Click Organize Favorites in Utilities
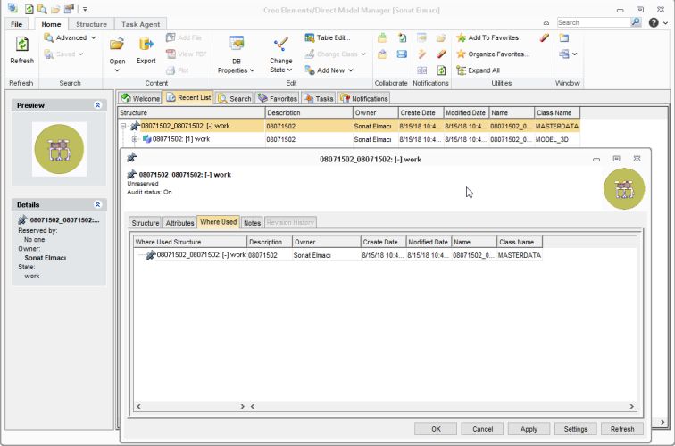Image resolution: width=675 pixels, height=446 pixels. (x=493, y=54)
